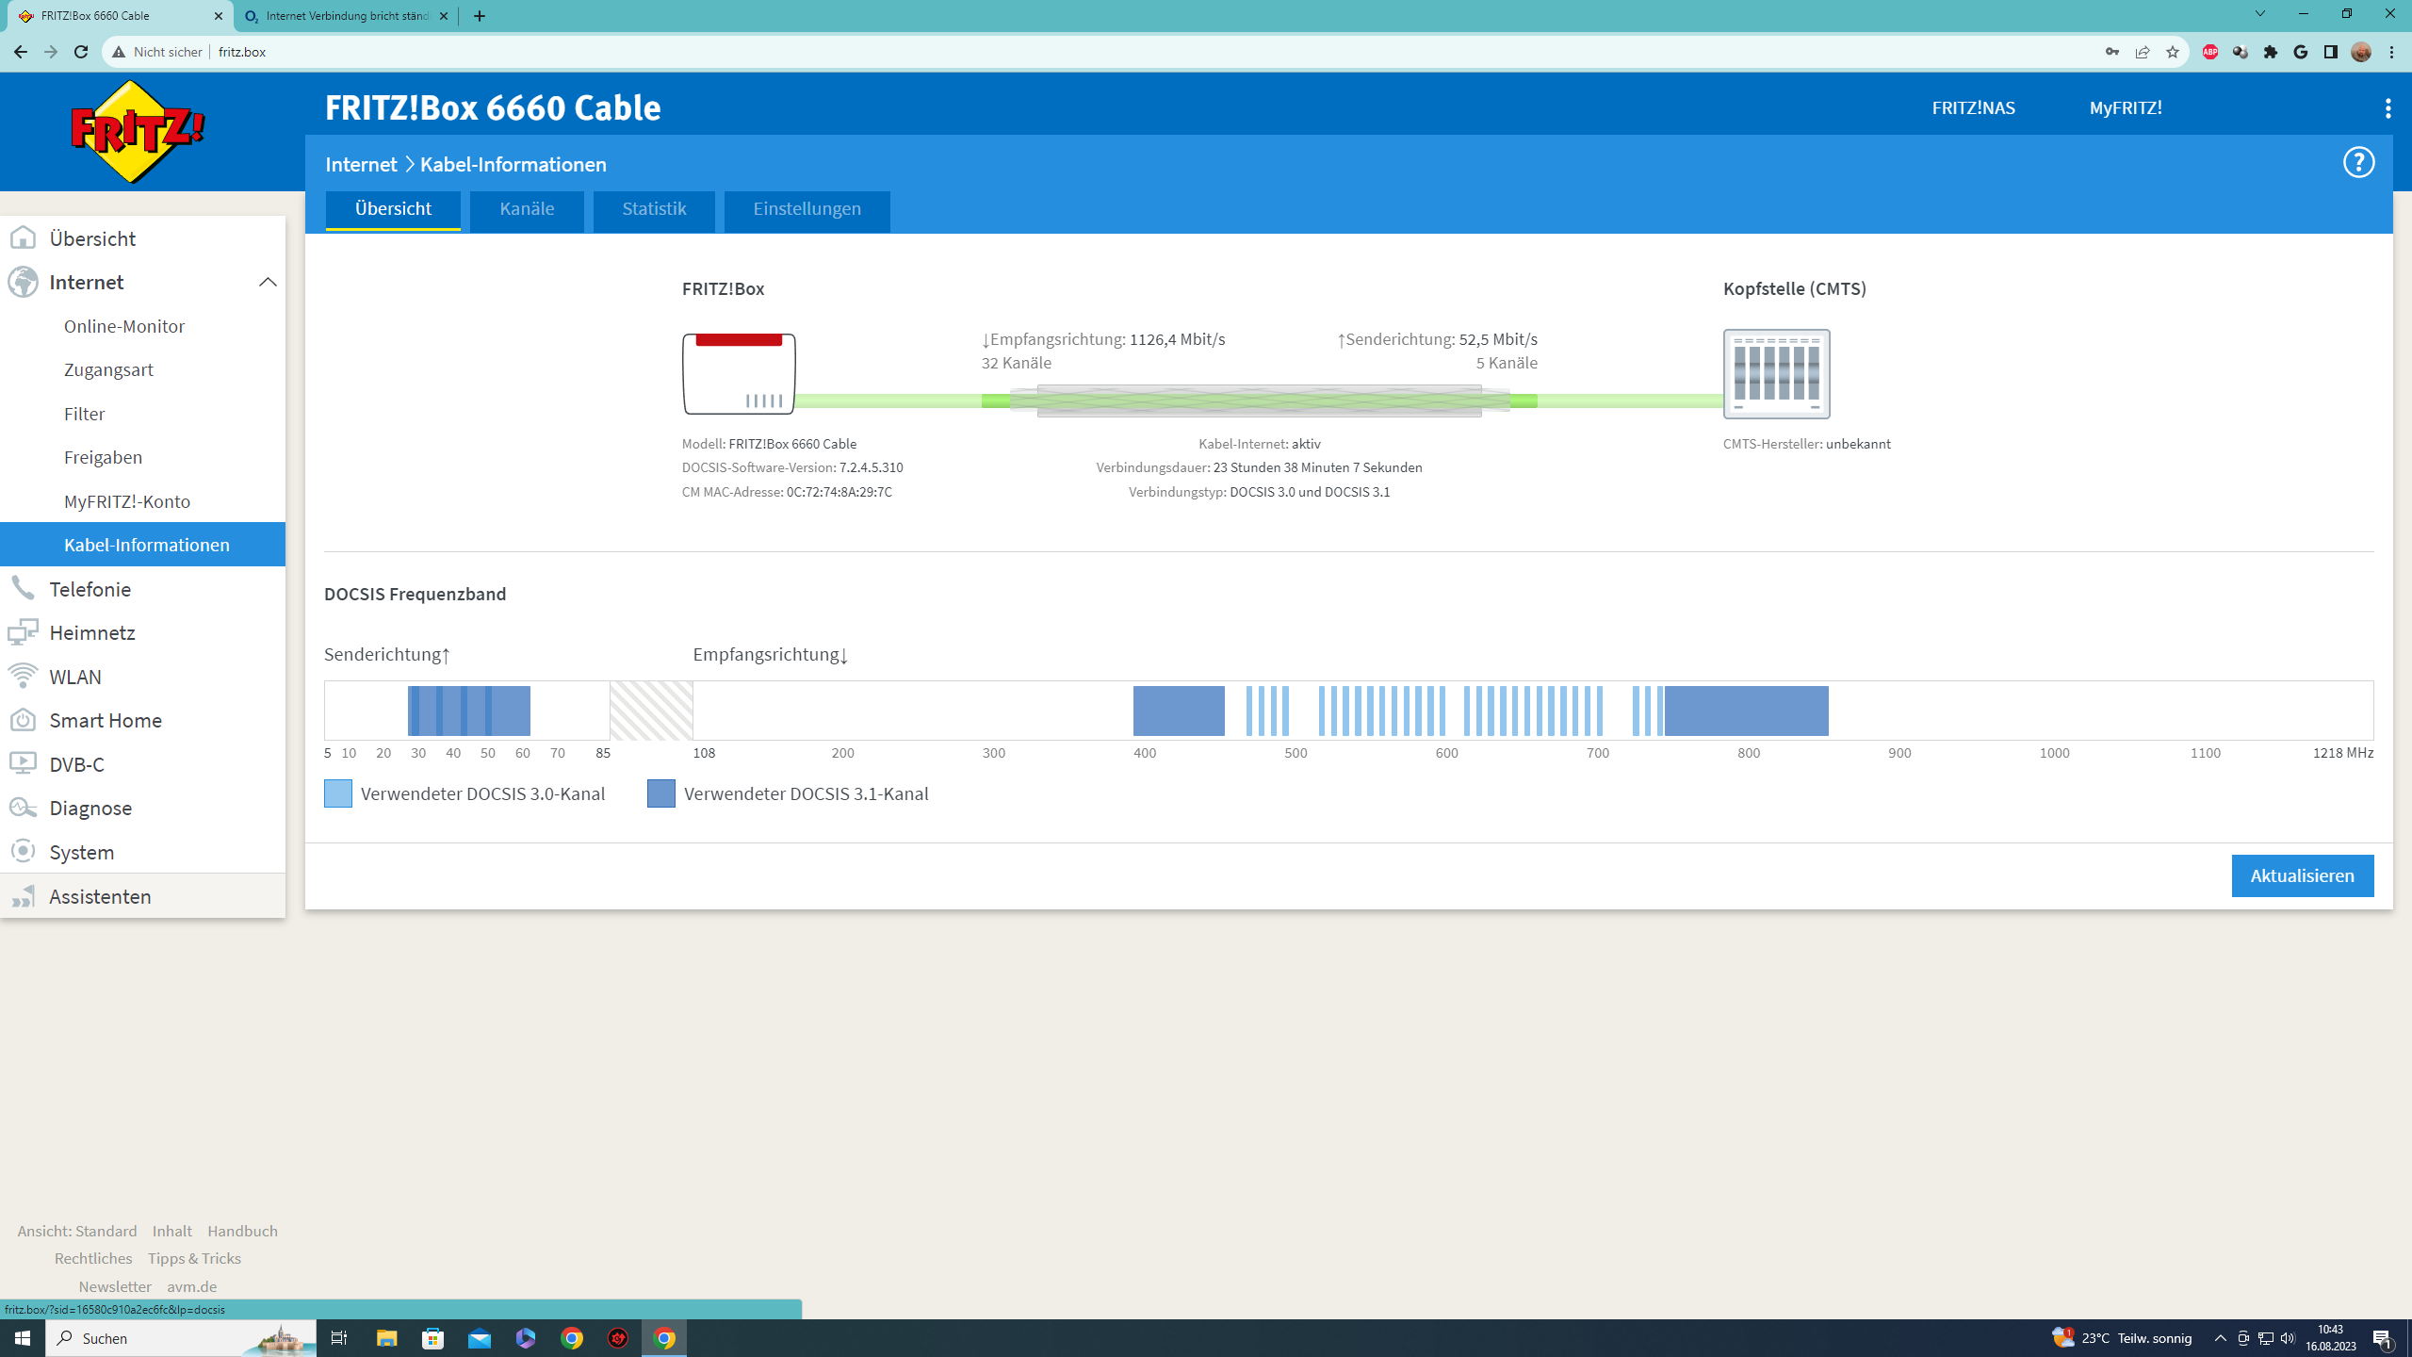This screenshot has height=1357, width=2412.
Task: Collapse the Internet menu chevron
Action: pyautogui.click(x=268, y=282)
